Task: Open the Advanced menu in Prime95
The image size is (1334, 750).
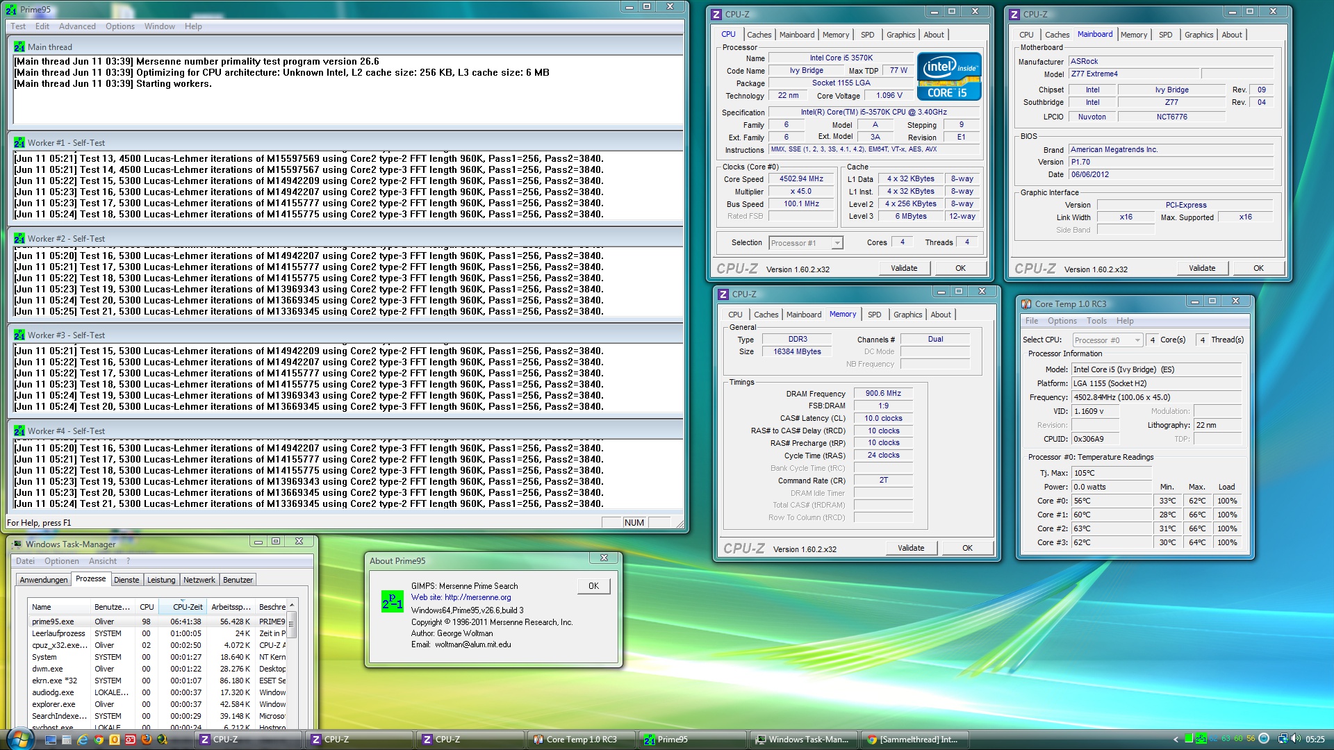Action: click(77, 26)
